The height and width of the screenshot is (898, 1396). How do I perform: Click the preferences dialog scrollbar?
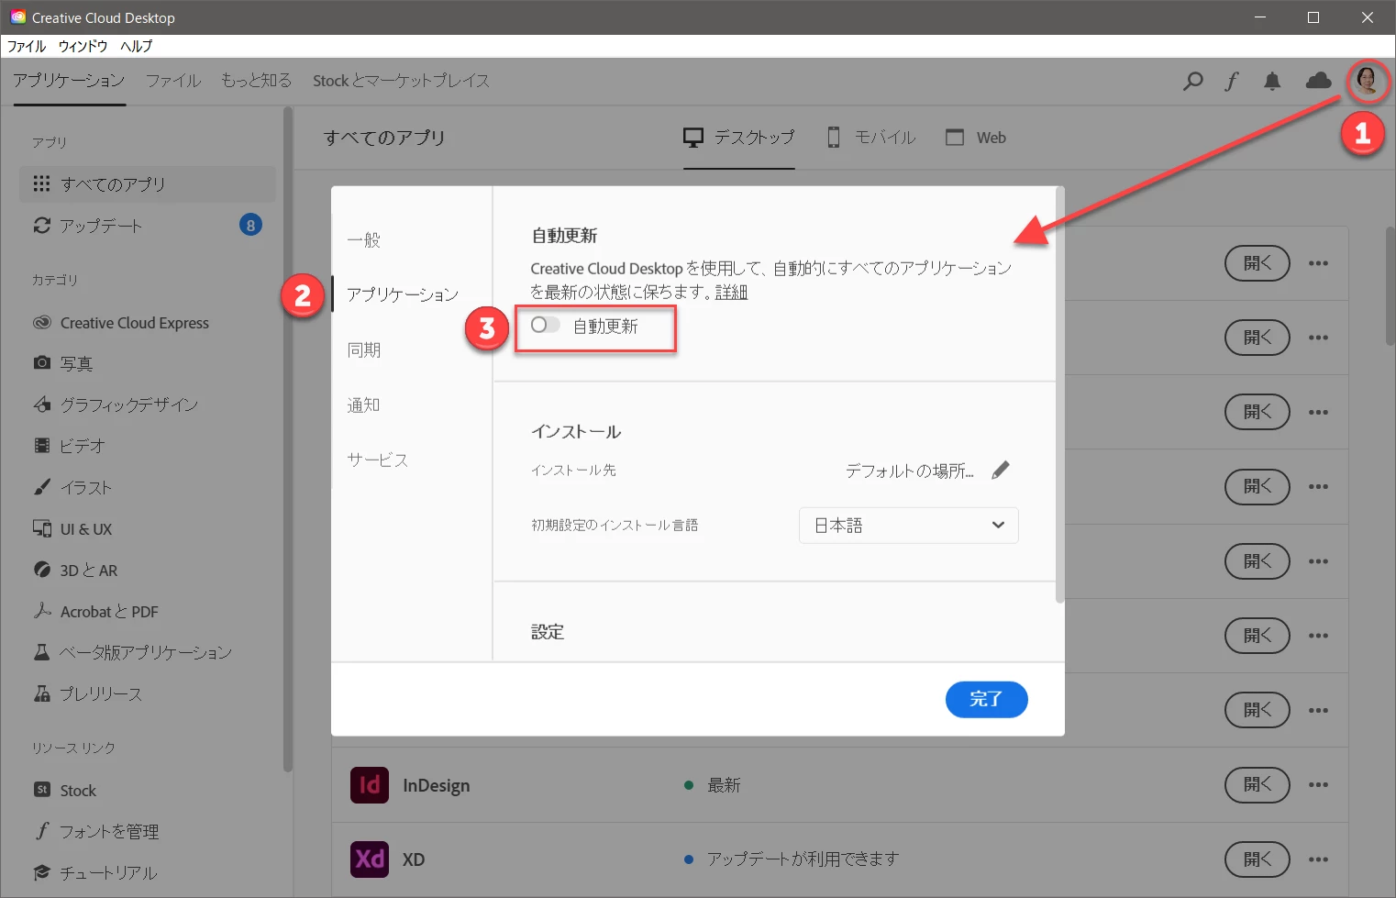coord(1059,394)
